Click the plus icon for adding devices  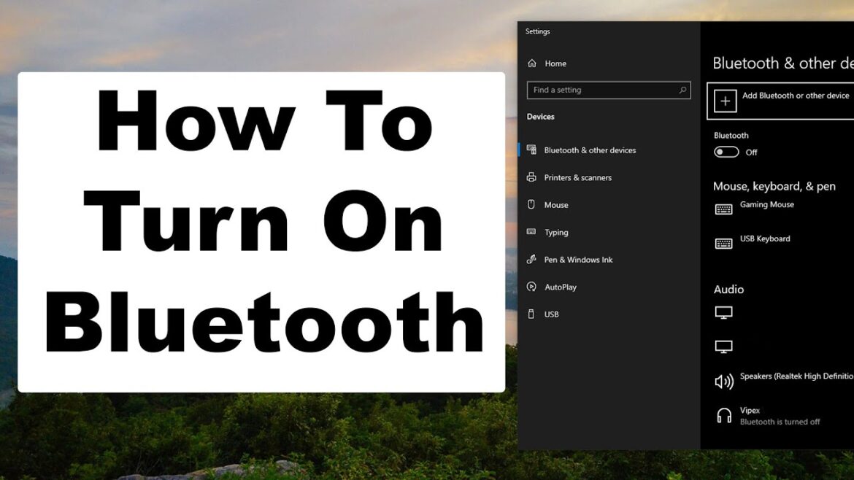pos(726,100)
